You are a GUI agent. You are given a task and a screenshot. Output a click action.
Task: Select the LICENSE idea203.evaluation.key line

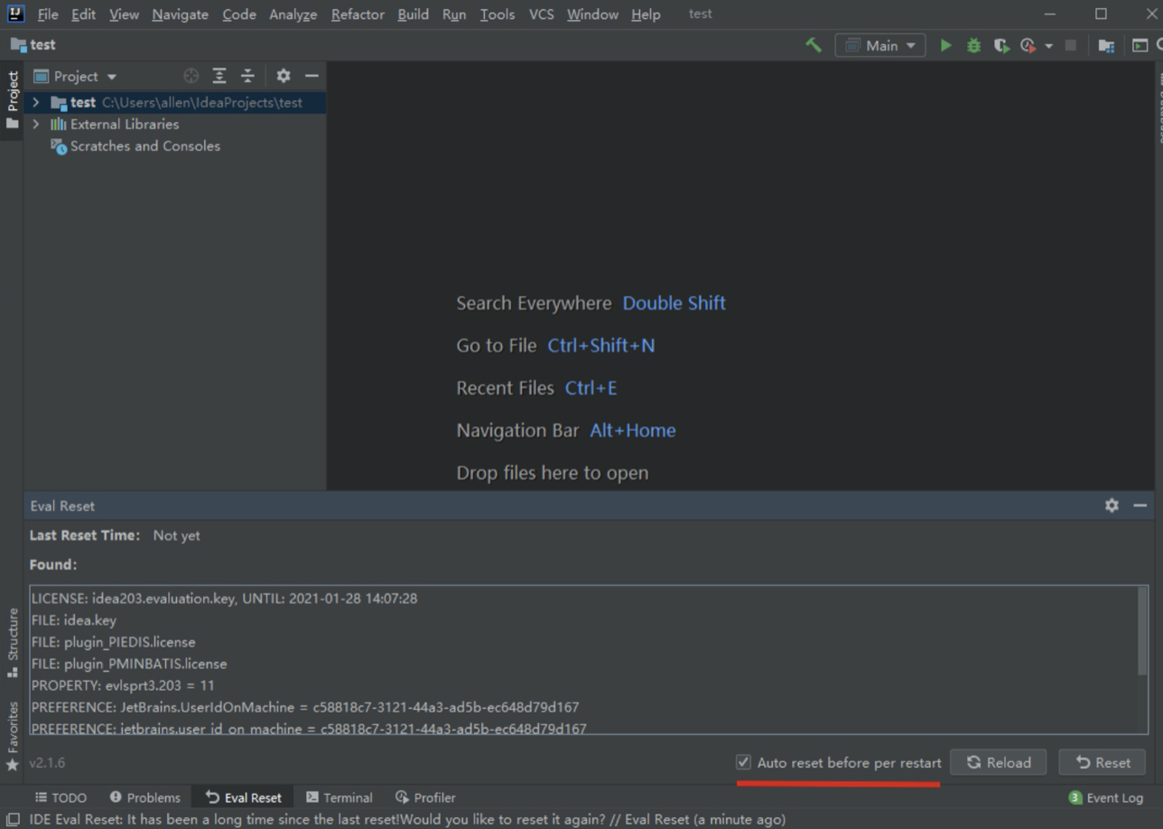click(224, 598)
